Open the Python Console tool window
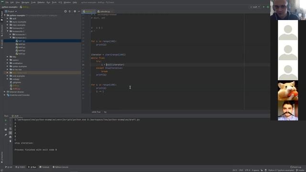This screenshot has height=172, width=306. pyautogui.click(x=60, y=167)
